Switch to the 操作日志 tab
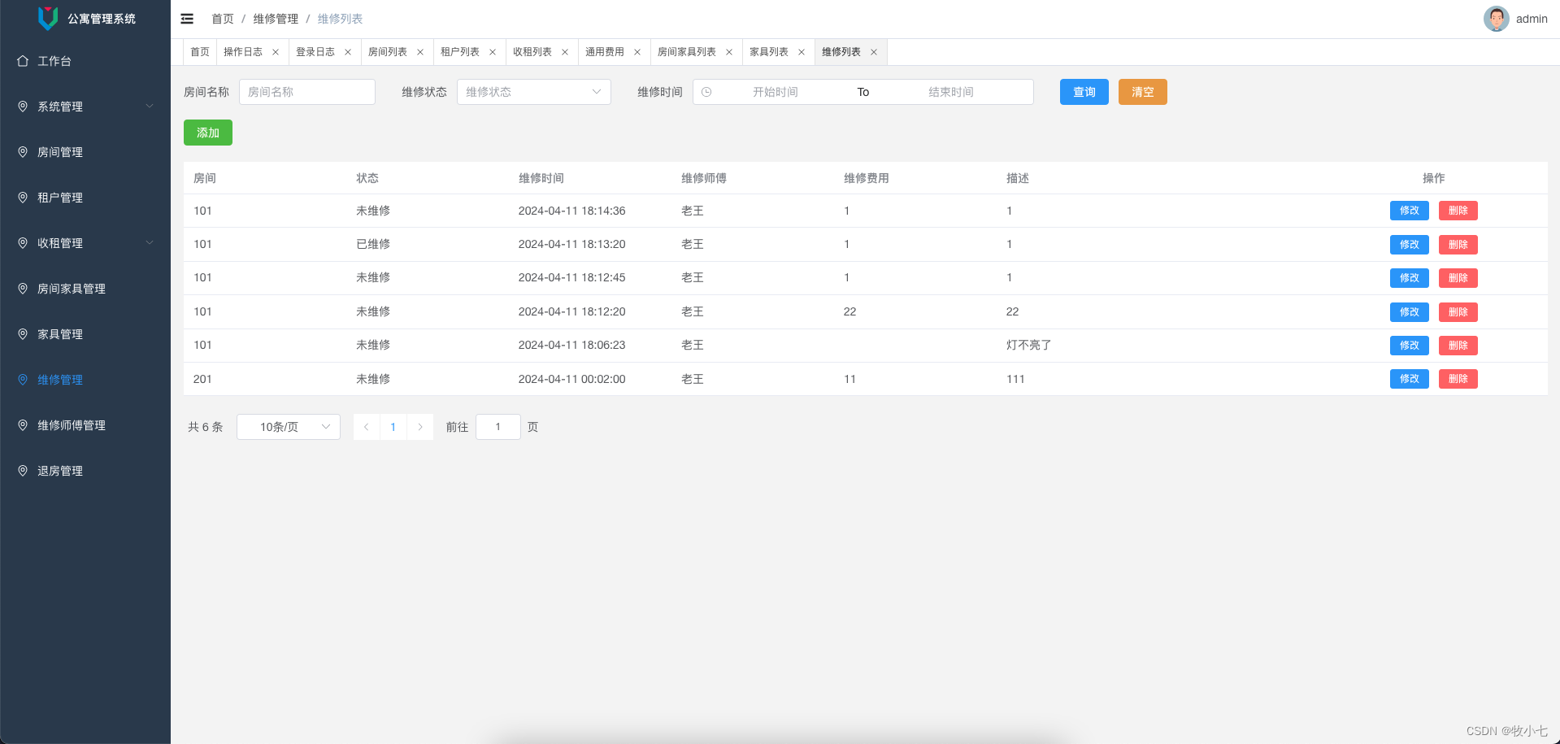Viewport: 1560px width, 744px height. (243, 52)
